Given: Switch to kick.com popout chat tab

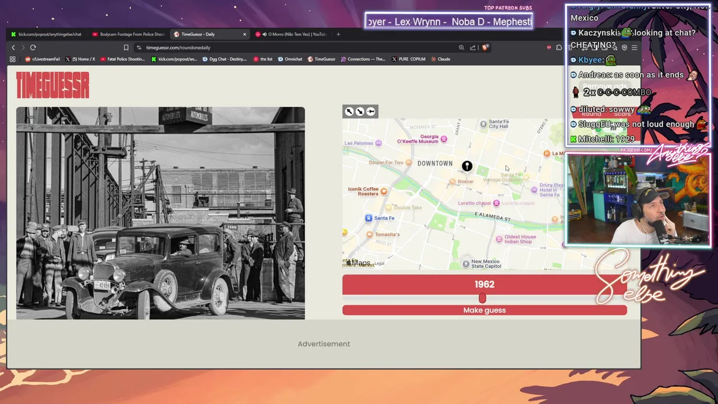Looking at the screenshot, I should tap(47, 34).
